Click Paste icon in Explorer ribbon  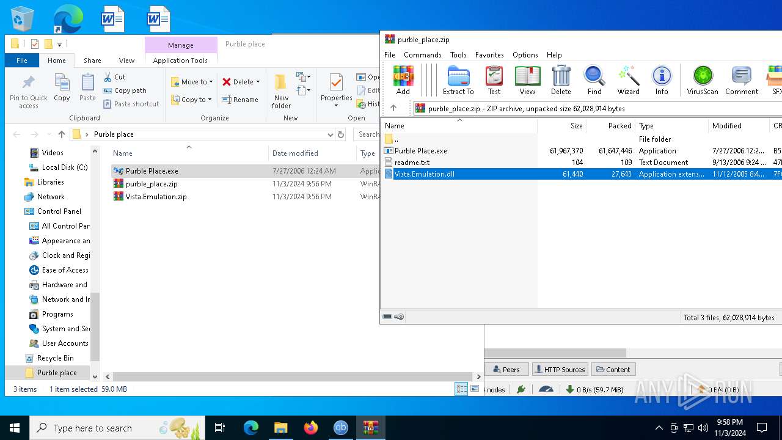[88, 87]
